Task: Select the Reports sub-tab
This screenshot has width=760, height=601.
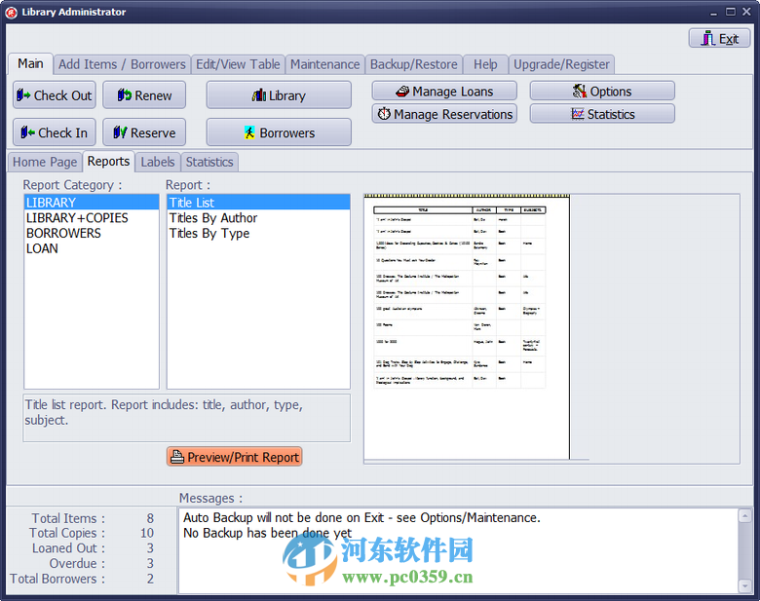Action: (108, 161)
